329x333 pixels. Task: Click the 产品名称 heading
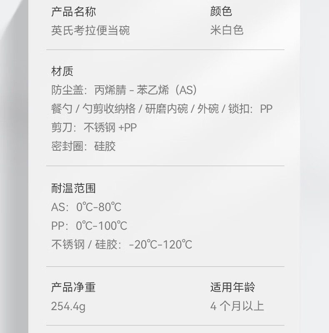point(74,11)
